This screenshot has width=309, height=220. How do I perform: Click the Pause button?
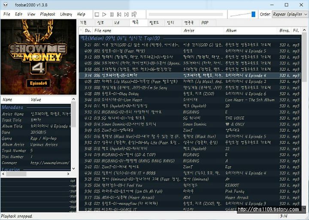tap(112, 15)
